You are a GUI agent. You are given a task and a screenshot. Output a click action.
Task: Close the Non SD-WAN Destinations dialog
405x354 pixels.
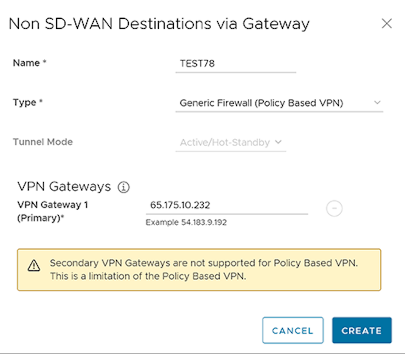pos(387,24)
